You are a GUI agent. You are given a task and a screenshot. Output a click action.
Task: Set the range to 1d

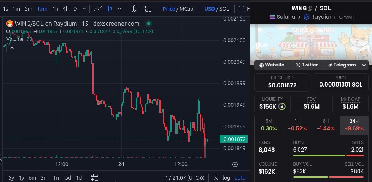[x=79, y=178]
